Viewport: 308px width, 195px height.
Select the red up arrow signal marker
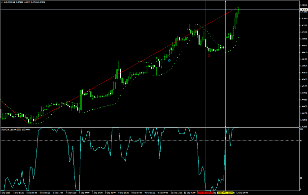pyautogui.click(x=209, y=55)
